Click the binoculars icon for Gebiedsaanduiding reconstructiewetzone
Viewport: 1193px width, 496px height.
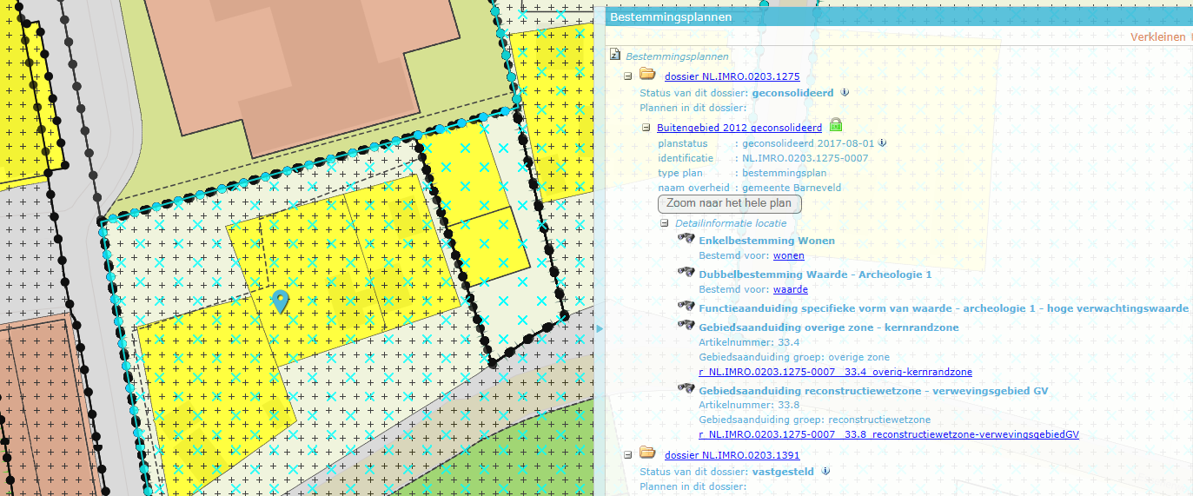pos(686,390)
